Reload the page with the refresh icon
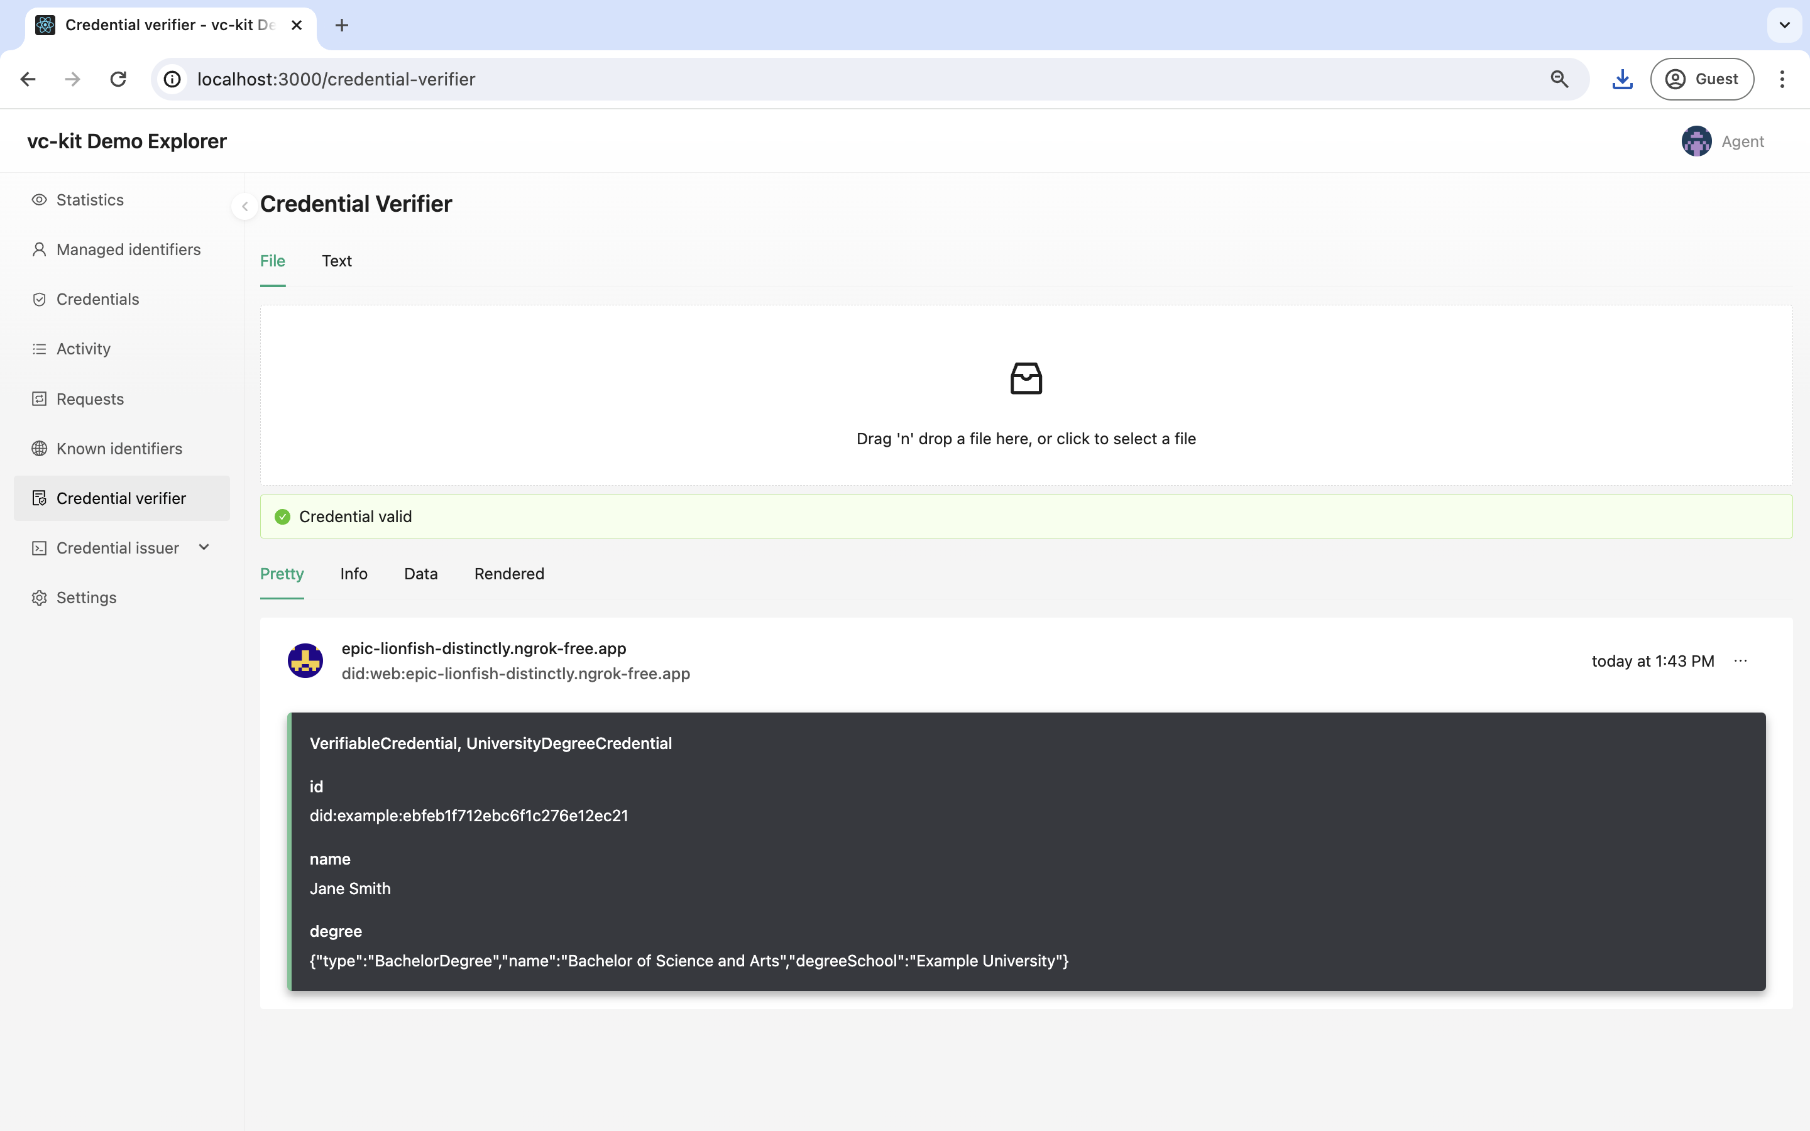Screen dimensions: 1810x1131 click(x=118, y=79)
